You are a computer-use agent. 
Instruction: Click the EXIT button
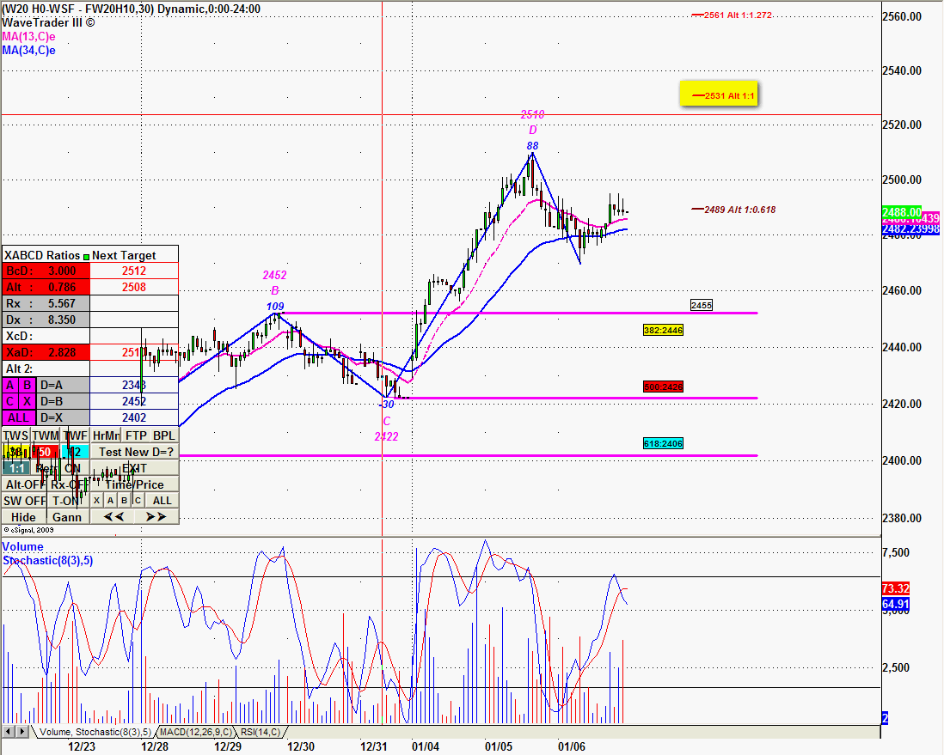pos(134,468)
